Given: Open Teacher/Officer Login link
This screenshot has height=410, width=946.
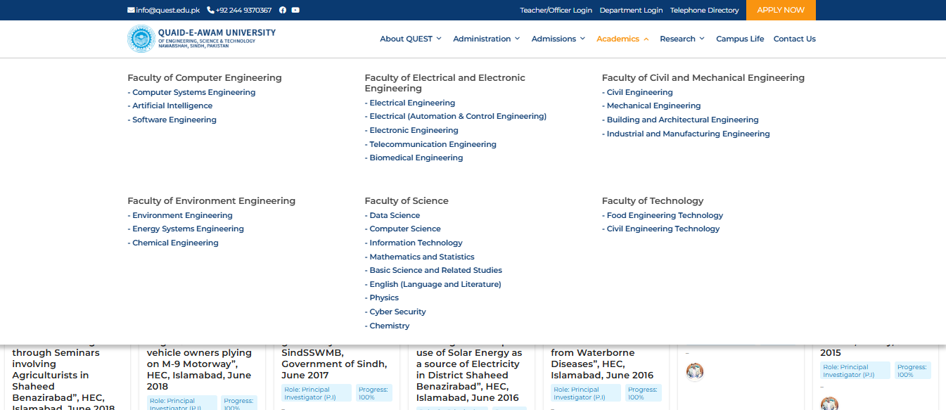Looking at the screenshot, I should (x=556, y=10).
